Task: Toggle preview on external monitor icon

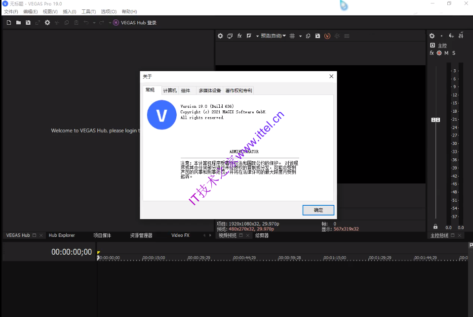Action: 230,36
